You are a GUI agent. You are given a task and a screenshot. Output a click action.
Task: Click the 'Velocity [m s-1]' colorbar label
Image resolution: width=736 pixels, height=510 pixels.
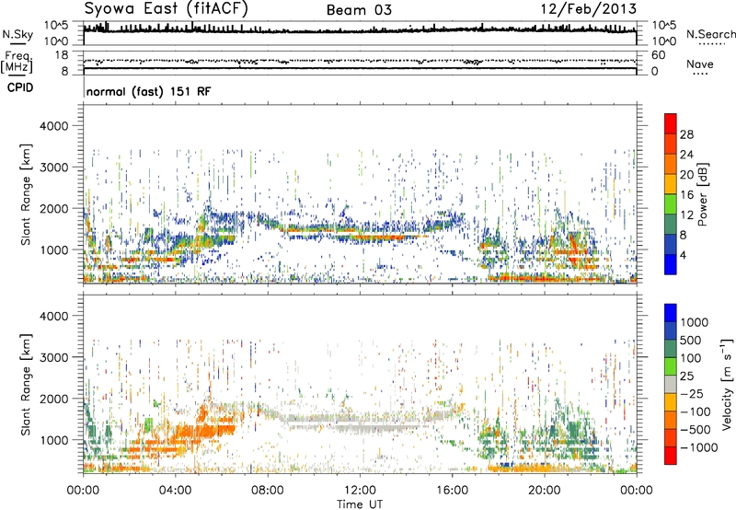(x=727, y=384)
